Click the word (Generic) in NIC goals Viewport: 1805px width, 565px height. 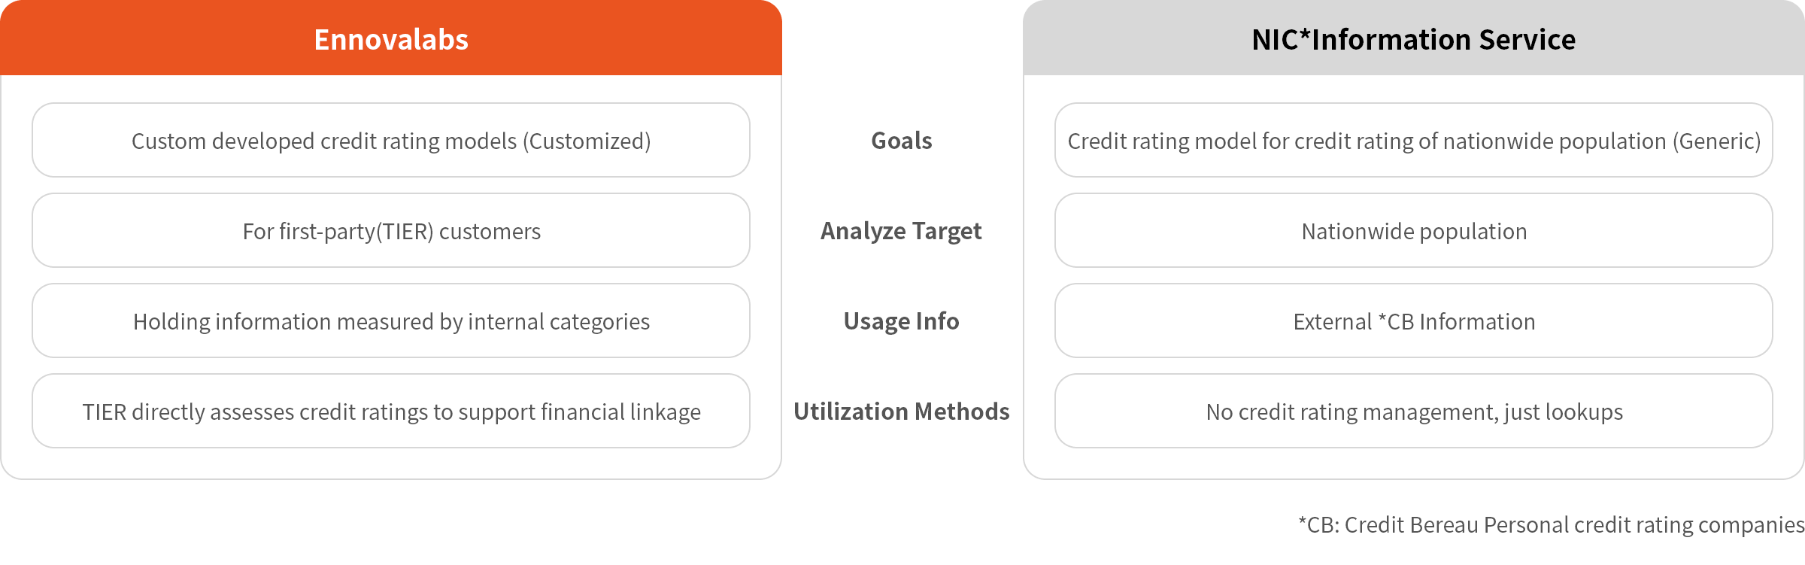[1716, 141]
